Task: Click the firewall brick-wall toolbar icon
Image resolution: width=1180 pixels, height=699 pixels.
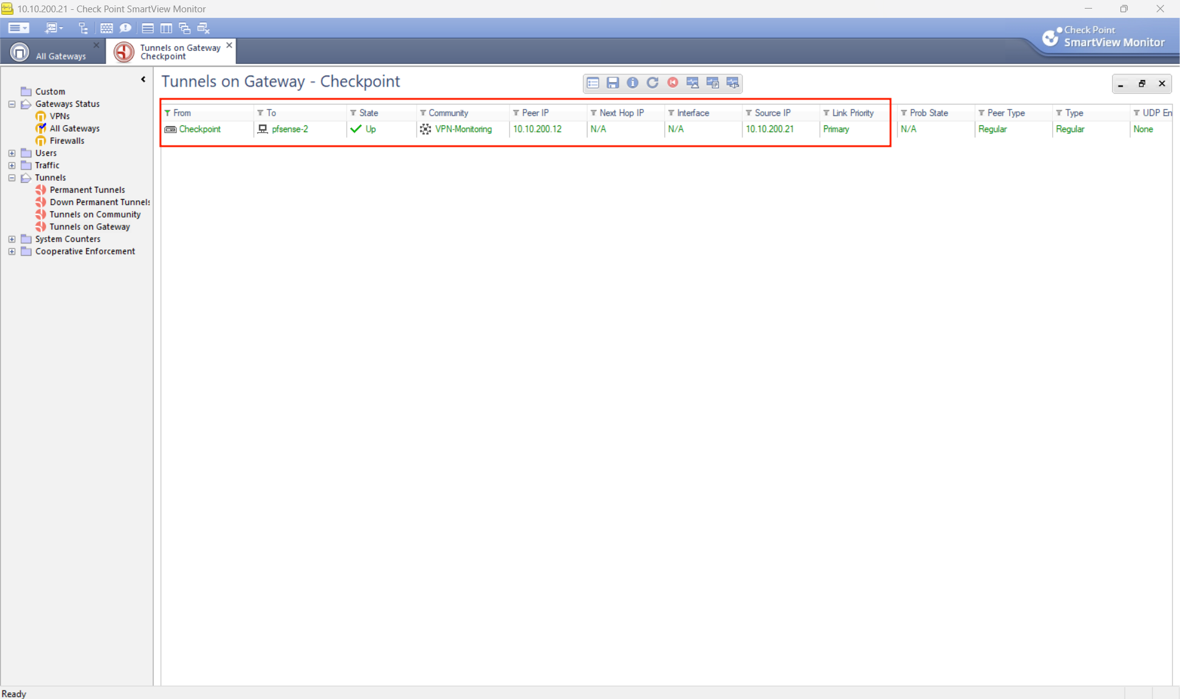Action: click(x=106, y=28)
